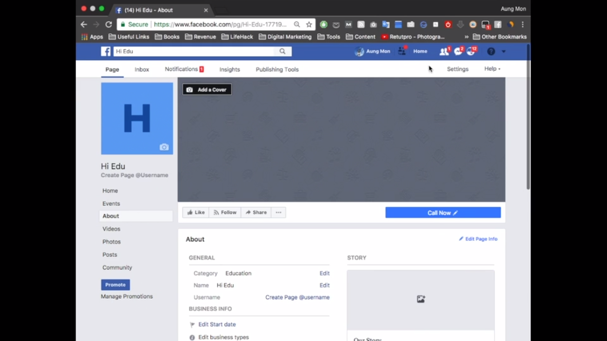Open Events in the page sidebar
This screenshot has width=607, height=341.
pos(111,204)
